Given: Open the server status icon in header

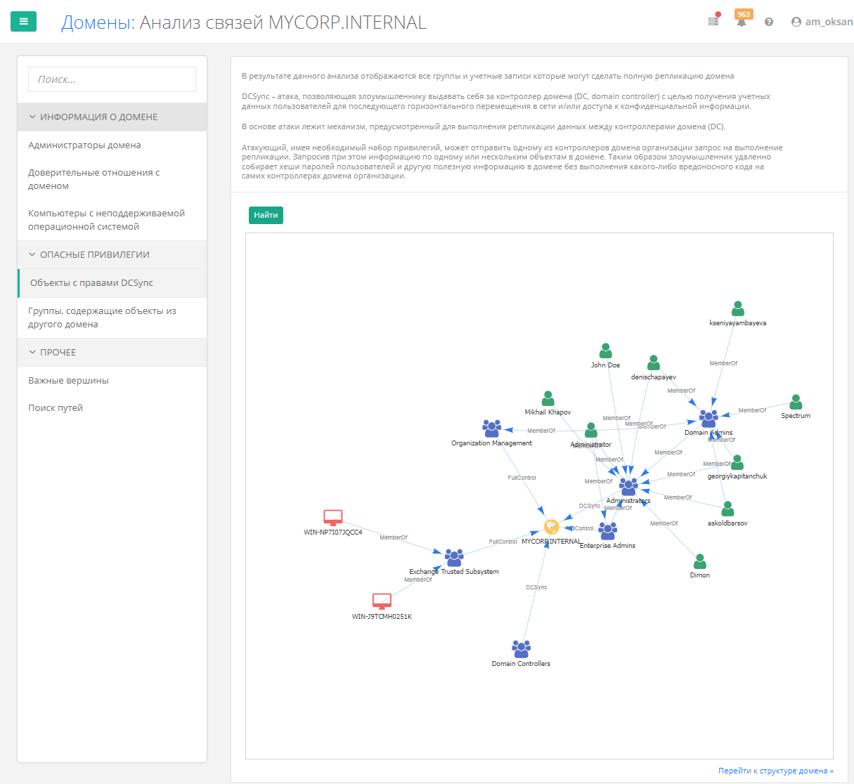Looking at the screenshot, I should pyautogui.click(x=713, y=20).
